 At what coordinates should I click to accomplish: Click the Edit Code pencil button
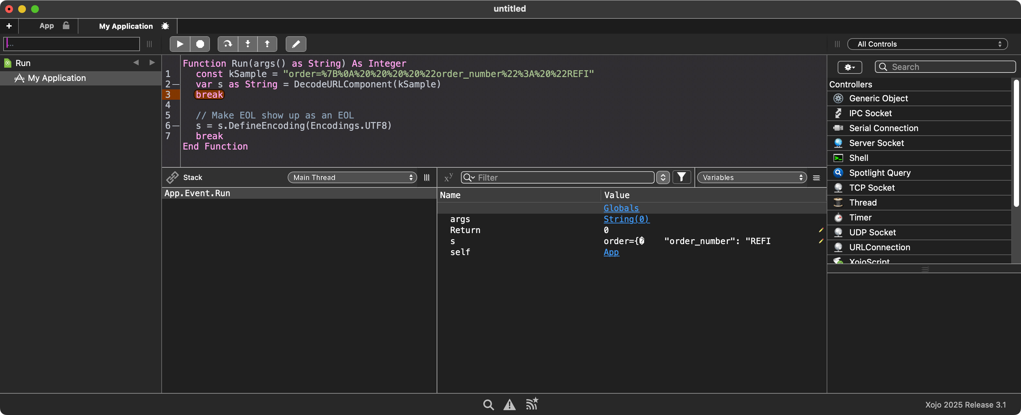296,44
